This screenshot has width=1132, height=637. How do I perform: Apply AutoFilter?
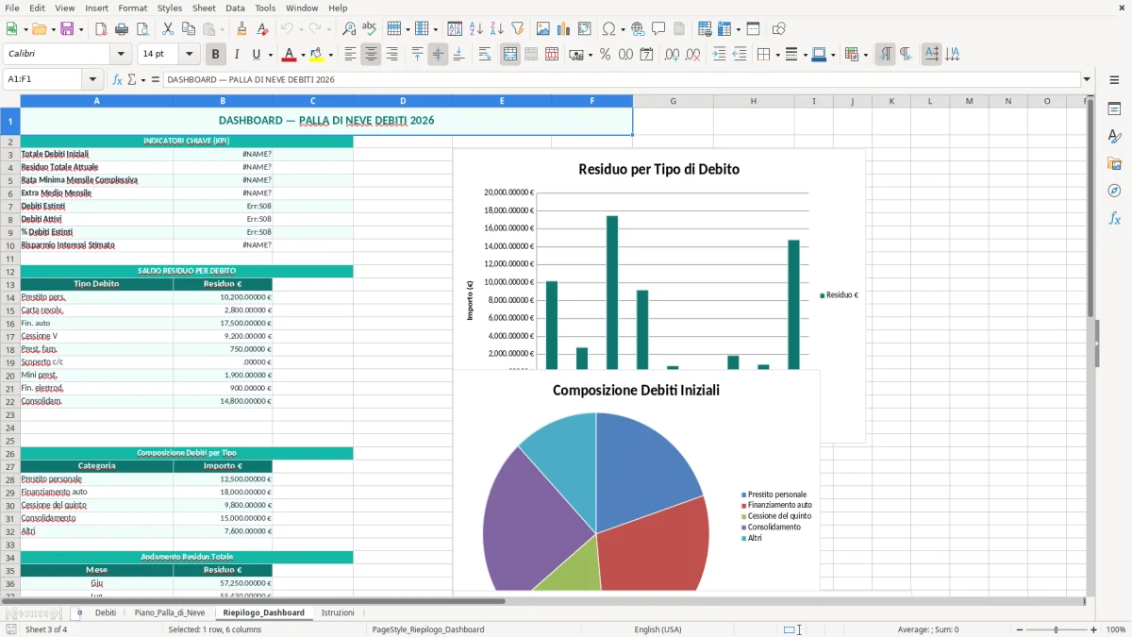[517, 29]
